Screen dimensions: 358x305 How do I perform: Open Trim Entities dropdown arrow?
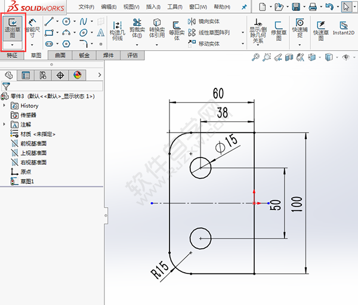137,45
